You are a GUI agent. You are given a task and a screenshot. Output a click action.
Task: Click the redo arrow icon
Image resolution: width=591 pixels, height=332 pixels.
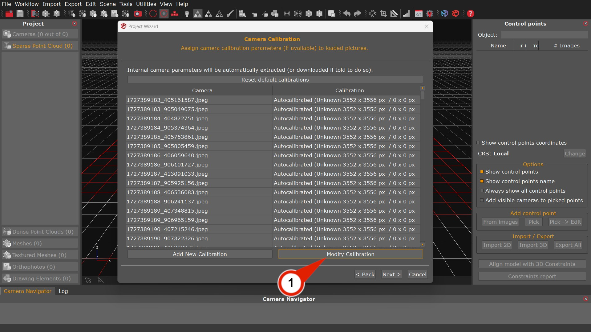(357, 14)
